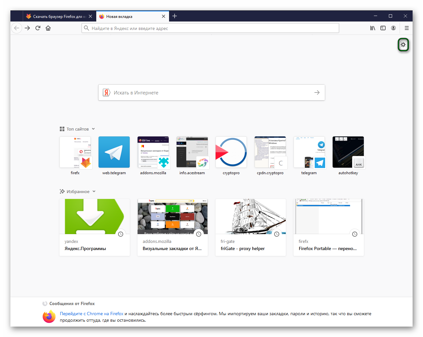Screen dimensions: 423x337
Task: Go forward to the next page
Action: (27, 28)
